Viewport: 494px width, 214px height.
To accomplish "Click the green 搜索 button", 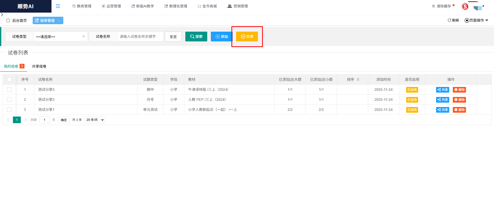I will 196,37.
